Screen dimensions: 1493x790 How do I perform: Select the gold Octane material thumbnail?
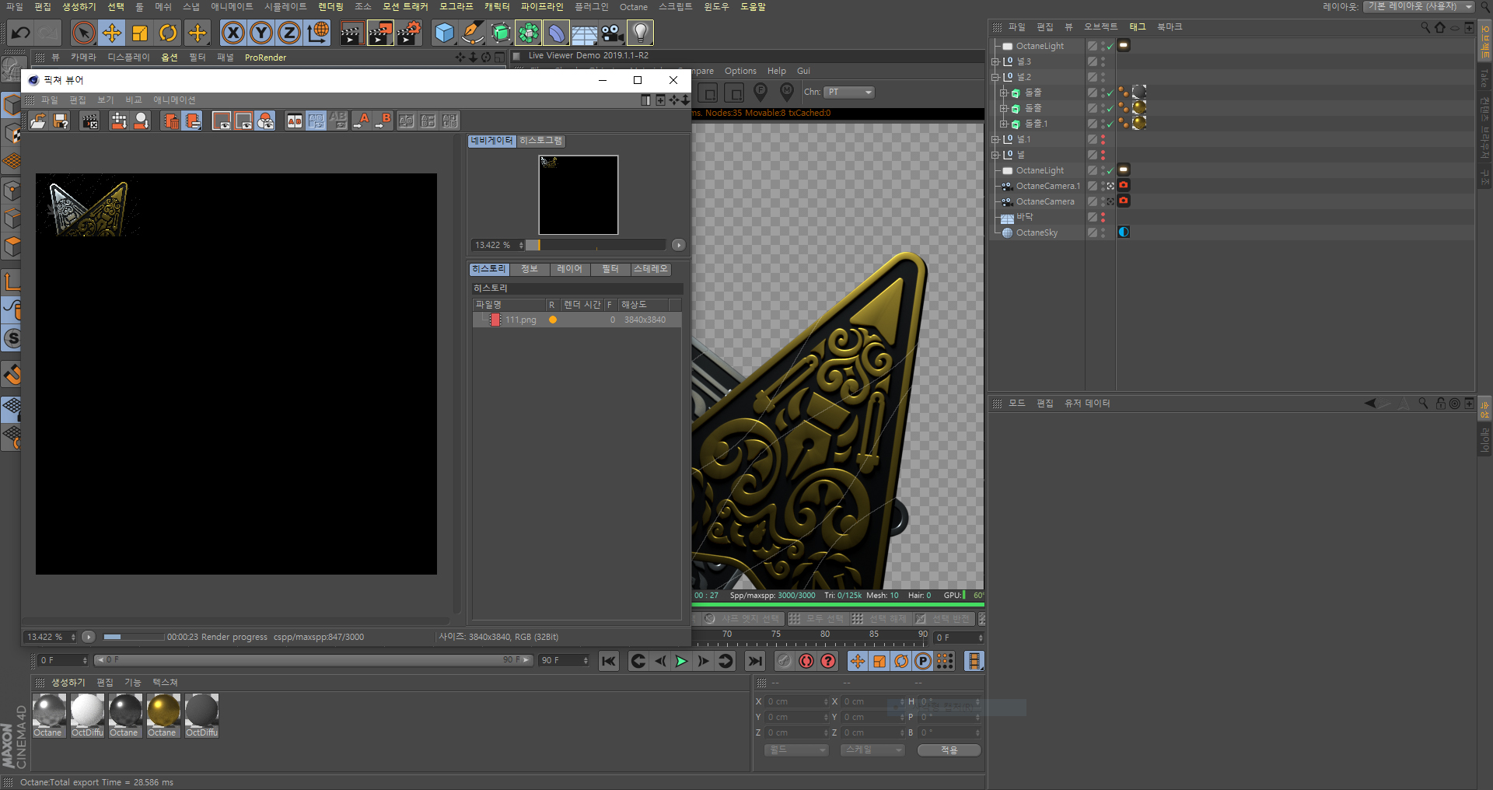click(x=163, y=711)
